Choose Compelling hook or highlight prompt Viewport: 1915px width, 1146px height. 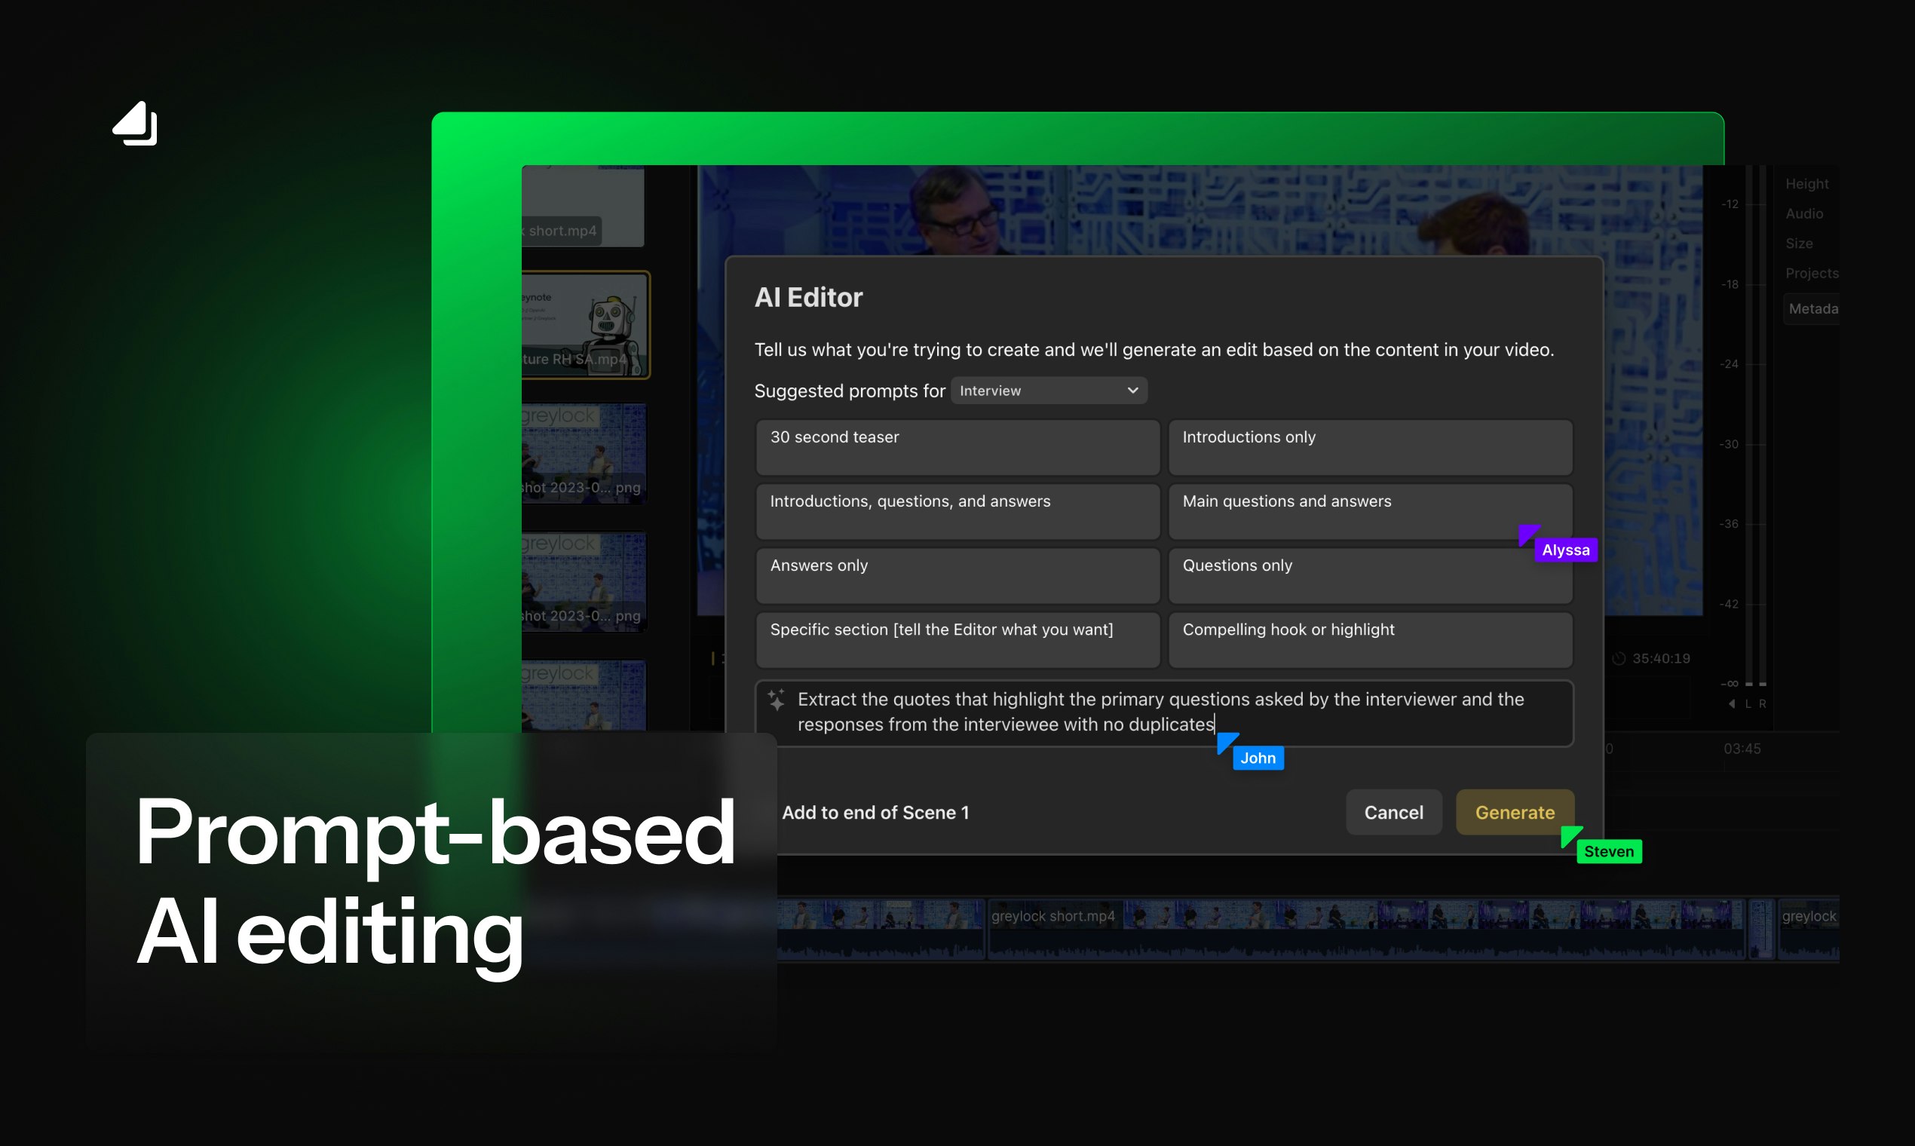(1370, 639)
